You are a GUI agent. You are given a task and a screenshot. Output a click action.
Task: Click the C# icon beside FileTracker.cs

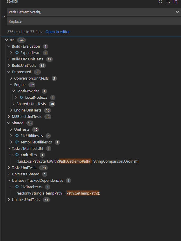coord(18,187)
